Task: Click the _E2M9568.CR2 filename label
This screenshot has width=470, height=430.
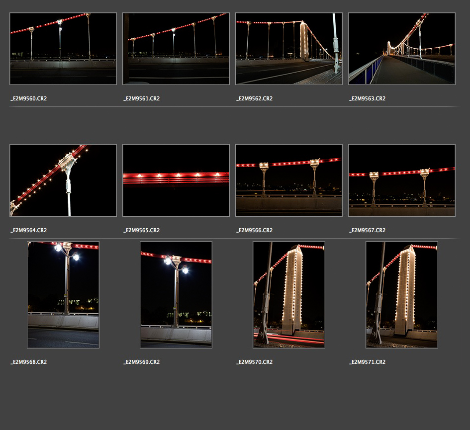Action: (x=29, y=362)
